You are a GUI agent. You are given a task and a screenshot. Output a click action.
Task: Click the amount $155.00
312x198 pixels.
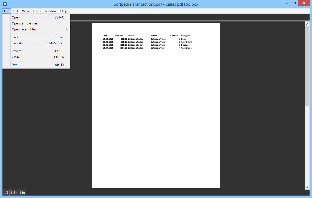tap(123, 45)
